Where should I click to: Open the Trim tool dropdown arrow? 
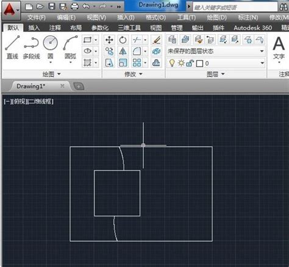145,40
